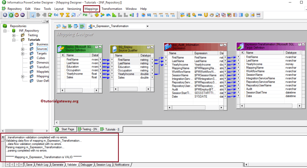Collapse the INF_Repository tree node
Viewport: 307px width, 168px height.
(5, 31)
